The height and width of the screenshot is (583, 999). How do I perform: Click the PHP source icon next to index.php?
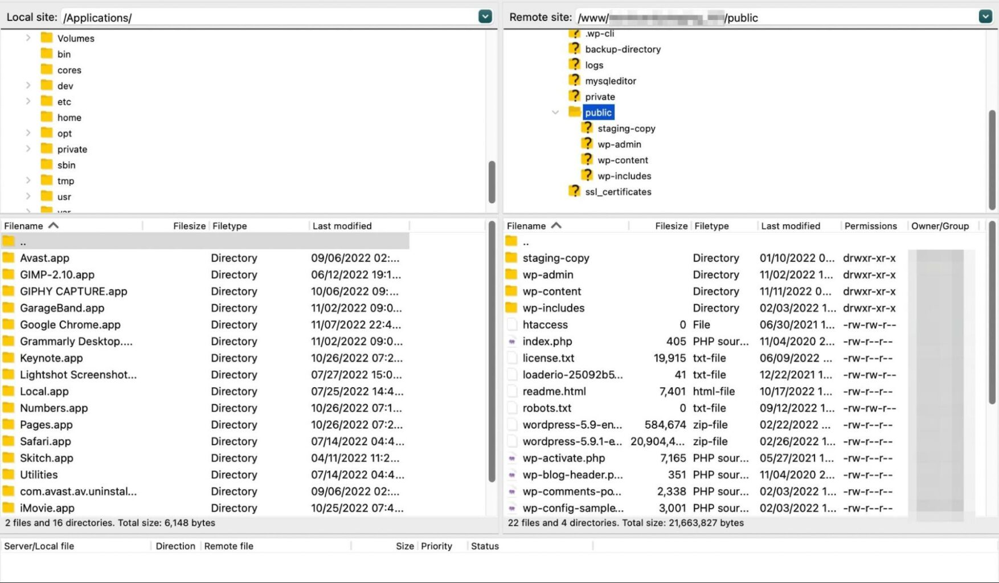[511, 341]
